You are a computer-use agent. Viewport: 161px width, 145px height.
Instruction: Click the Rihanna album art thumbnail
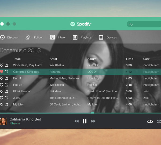(x=3, y=121)
